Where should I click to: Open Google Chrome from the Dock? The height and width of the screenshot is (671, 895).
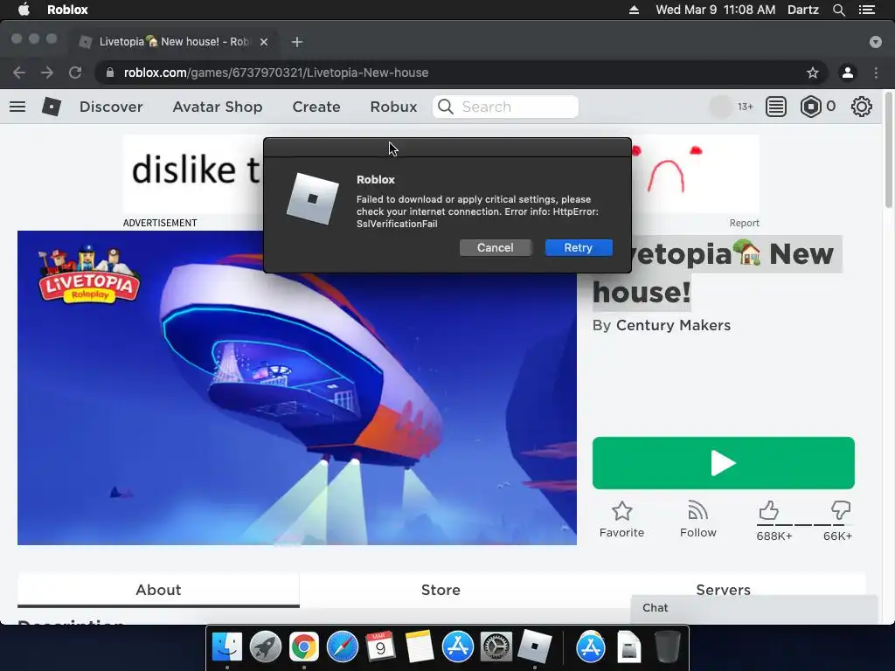click(x=303, y=647)
